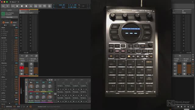The height and width of the screenshot is (110, 195).
Task: Solo the FX 1 channel
Action: [175, 71]
